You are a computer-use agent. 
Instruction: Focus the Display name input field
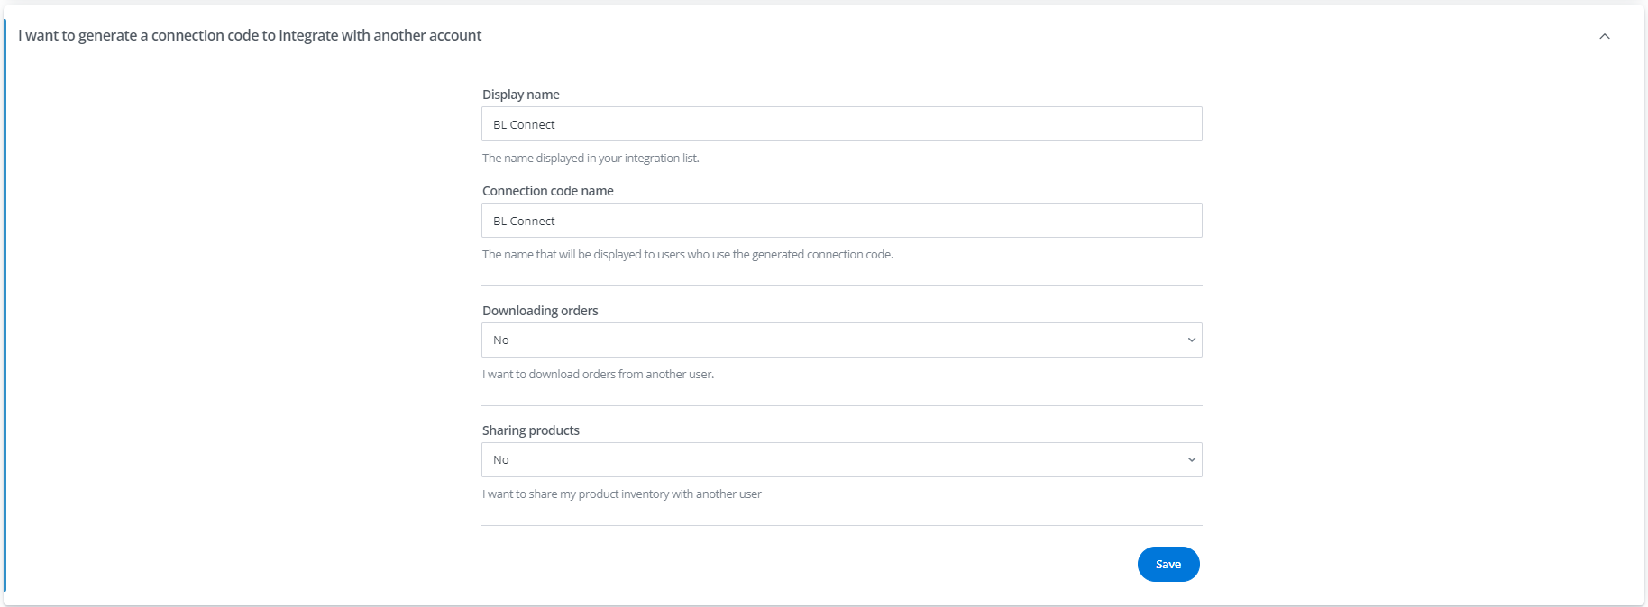pyautogui.click(x=842, y=124)
